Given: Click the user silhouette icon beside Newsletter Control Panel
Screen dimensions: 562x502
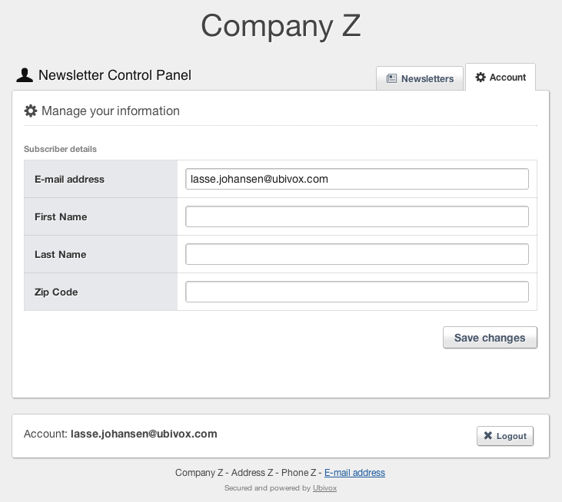Looking at the screenshot, I should 25,75.
